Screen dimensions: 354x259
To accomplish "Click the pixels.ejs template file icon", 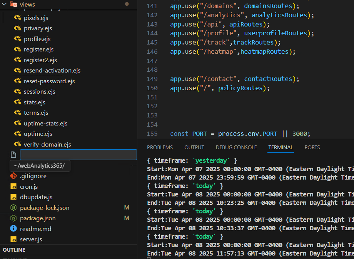I will (17, 18).
